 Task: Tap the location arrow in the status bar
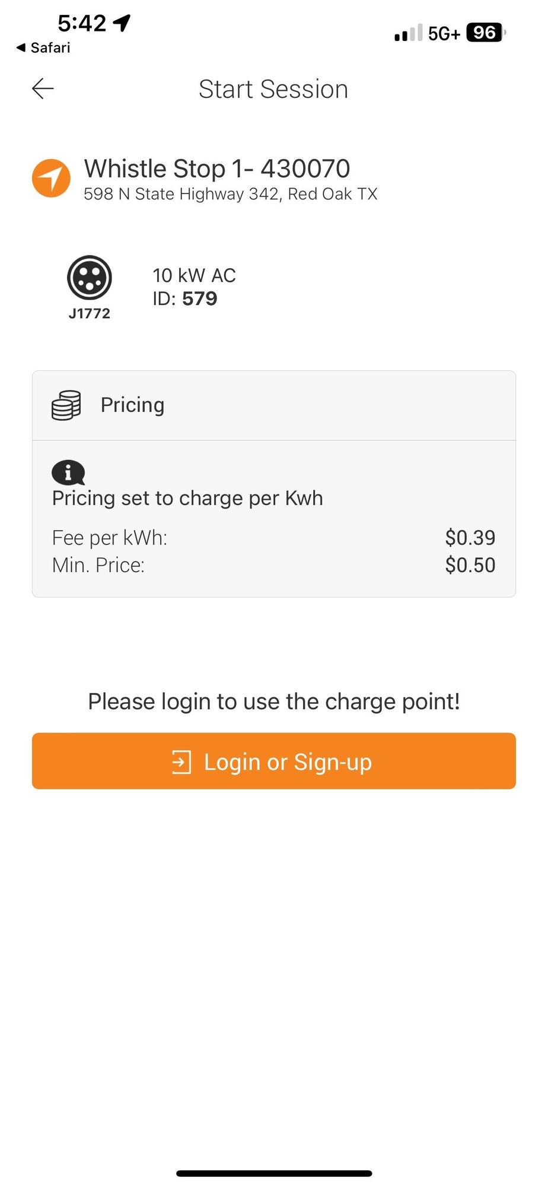(122, 23)
